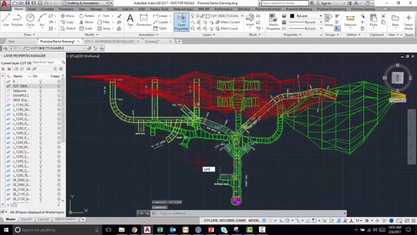Toggle On bulb for layer 0
The width and height of the screenshot is (417, 235).
[40, 81]
